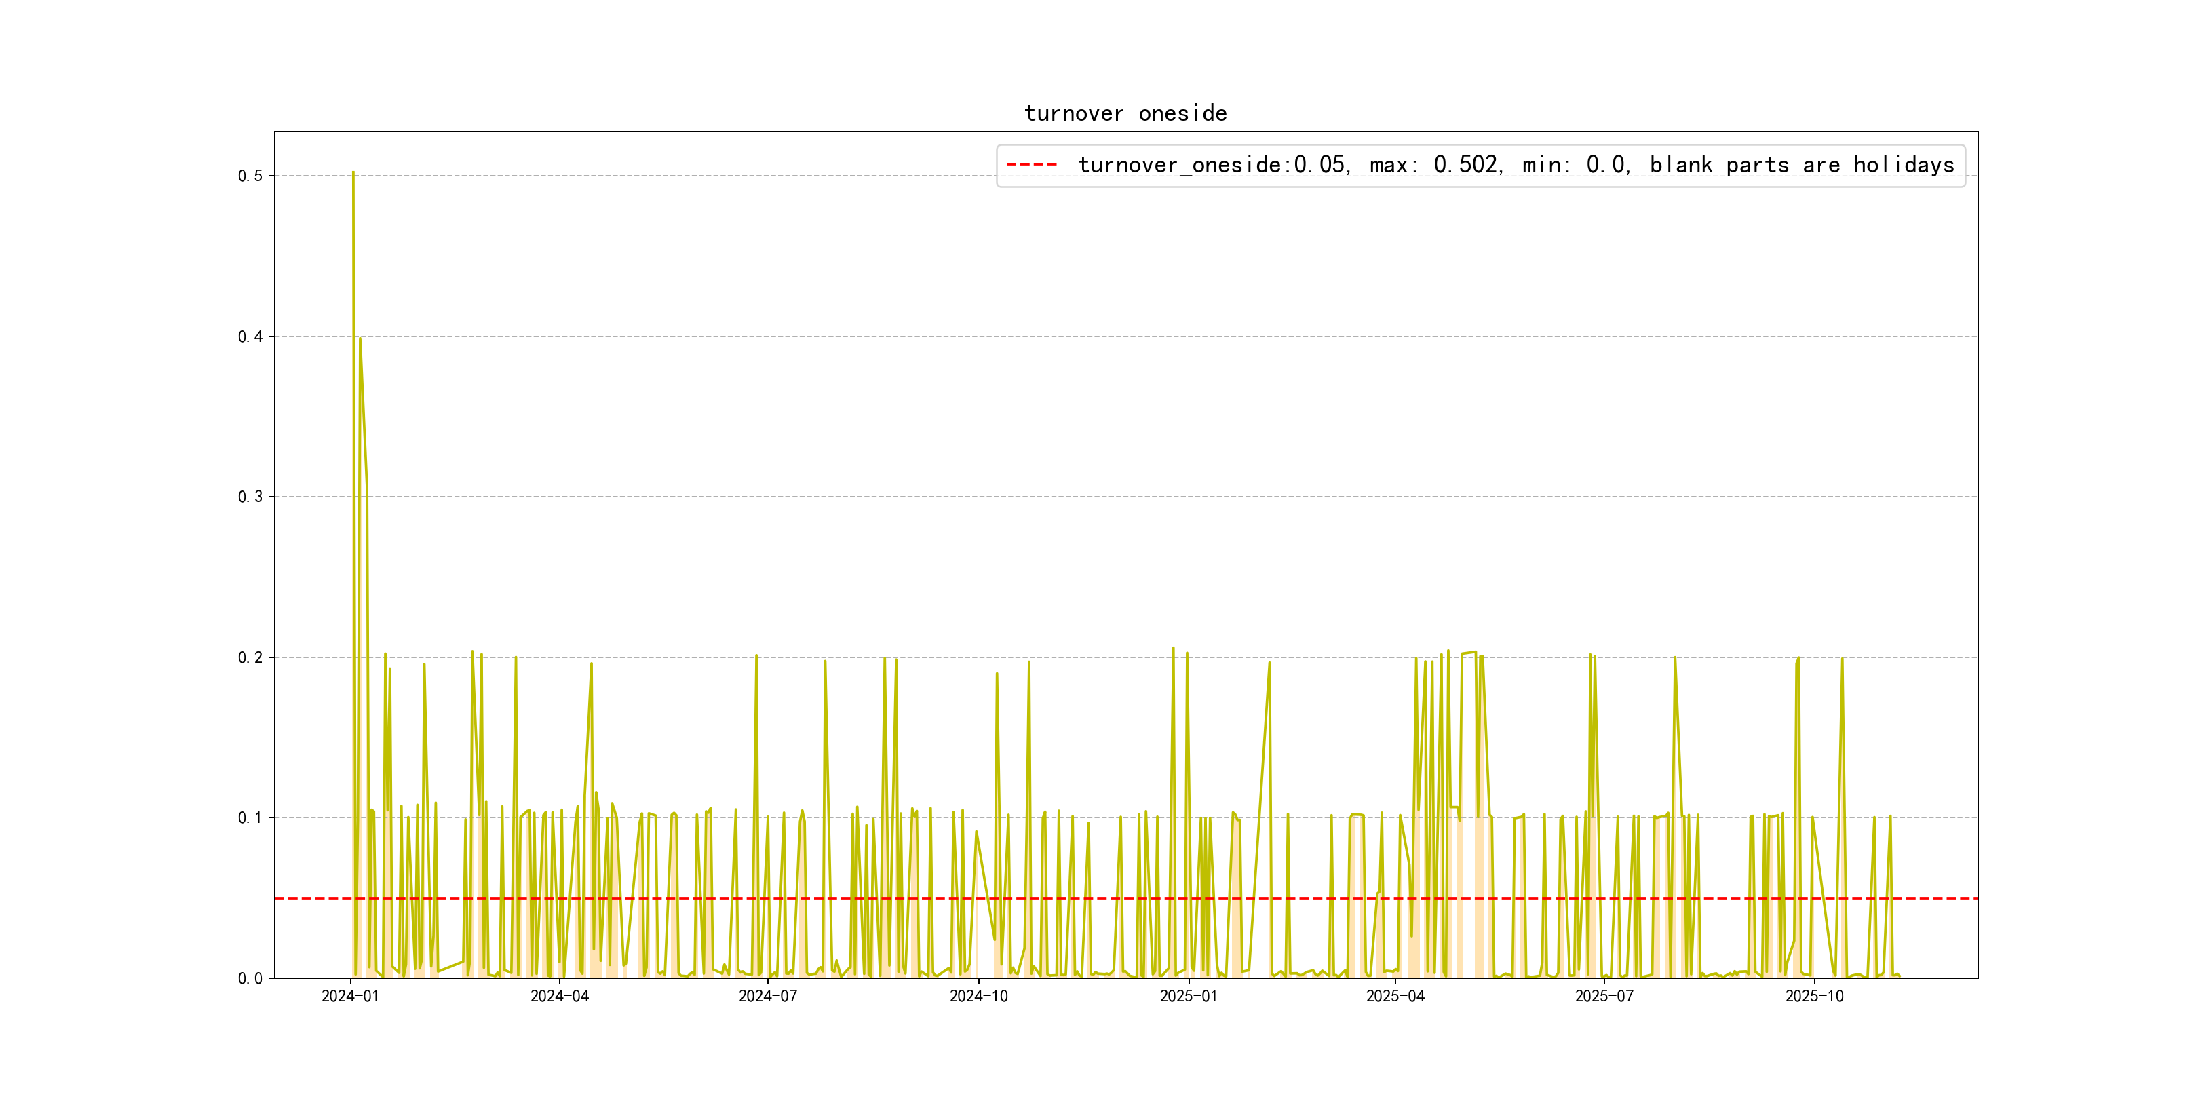Click the x-axis label 2024-10

click(979, 997)
